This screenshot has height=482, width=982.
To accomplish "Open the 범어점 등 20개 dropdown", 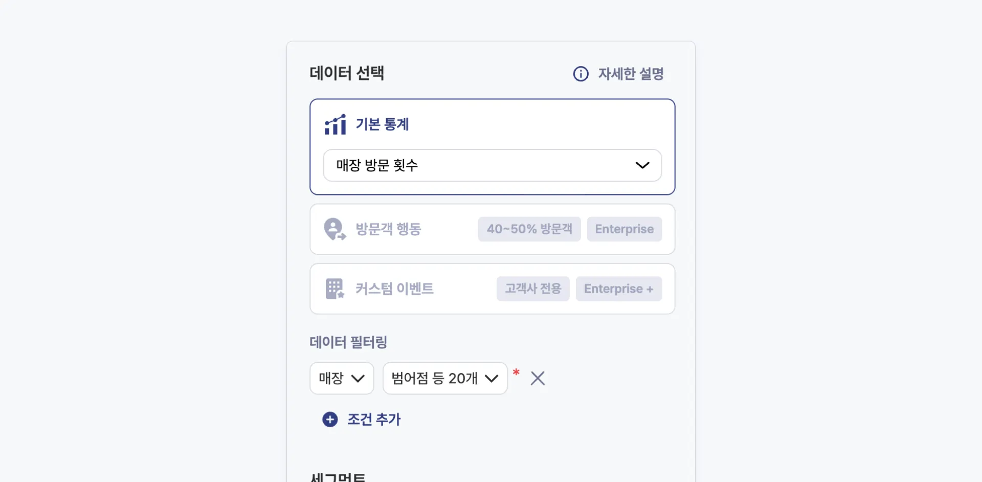I will [444, 378].
